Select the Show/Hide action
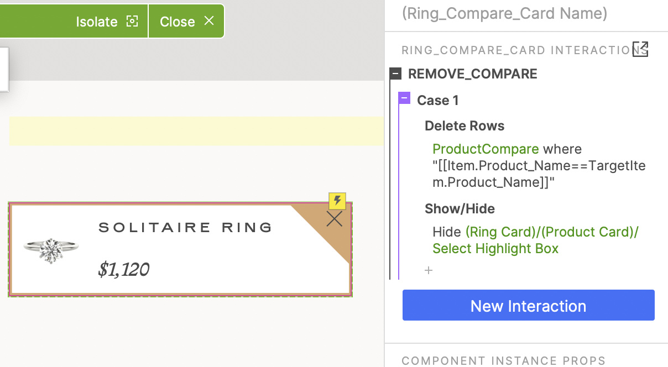This screenshot has width=668, height=367. (460, 209)
